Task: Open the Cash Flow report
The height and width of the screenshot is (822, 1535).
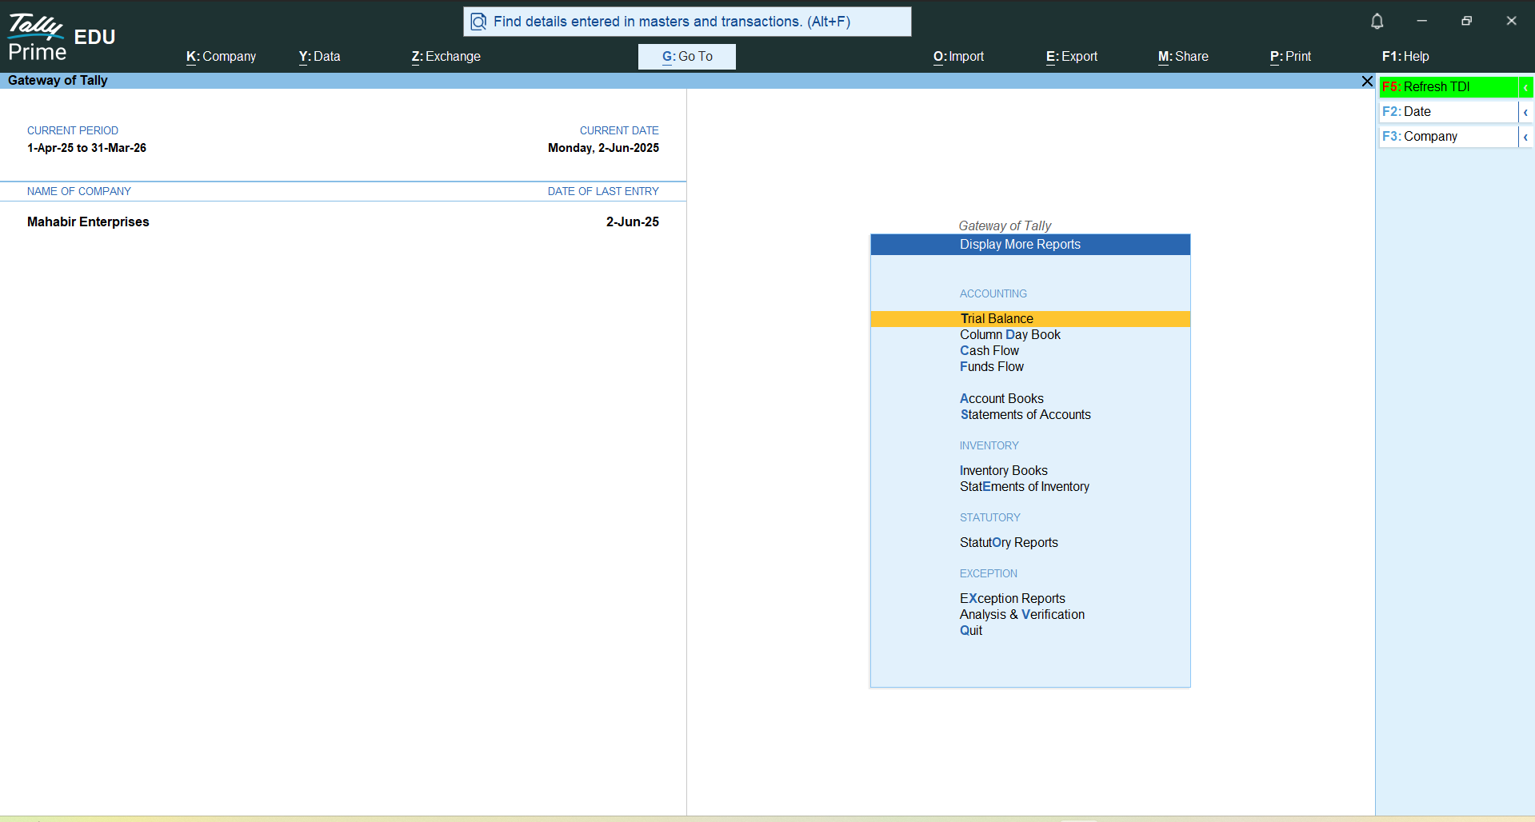Action: pyautogui.click(x=989, y=351)
